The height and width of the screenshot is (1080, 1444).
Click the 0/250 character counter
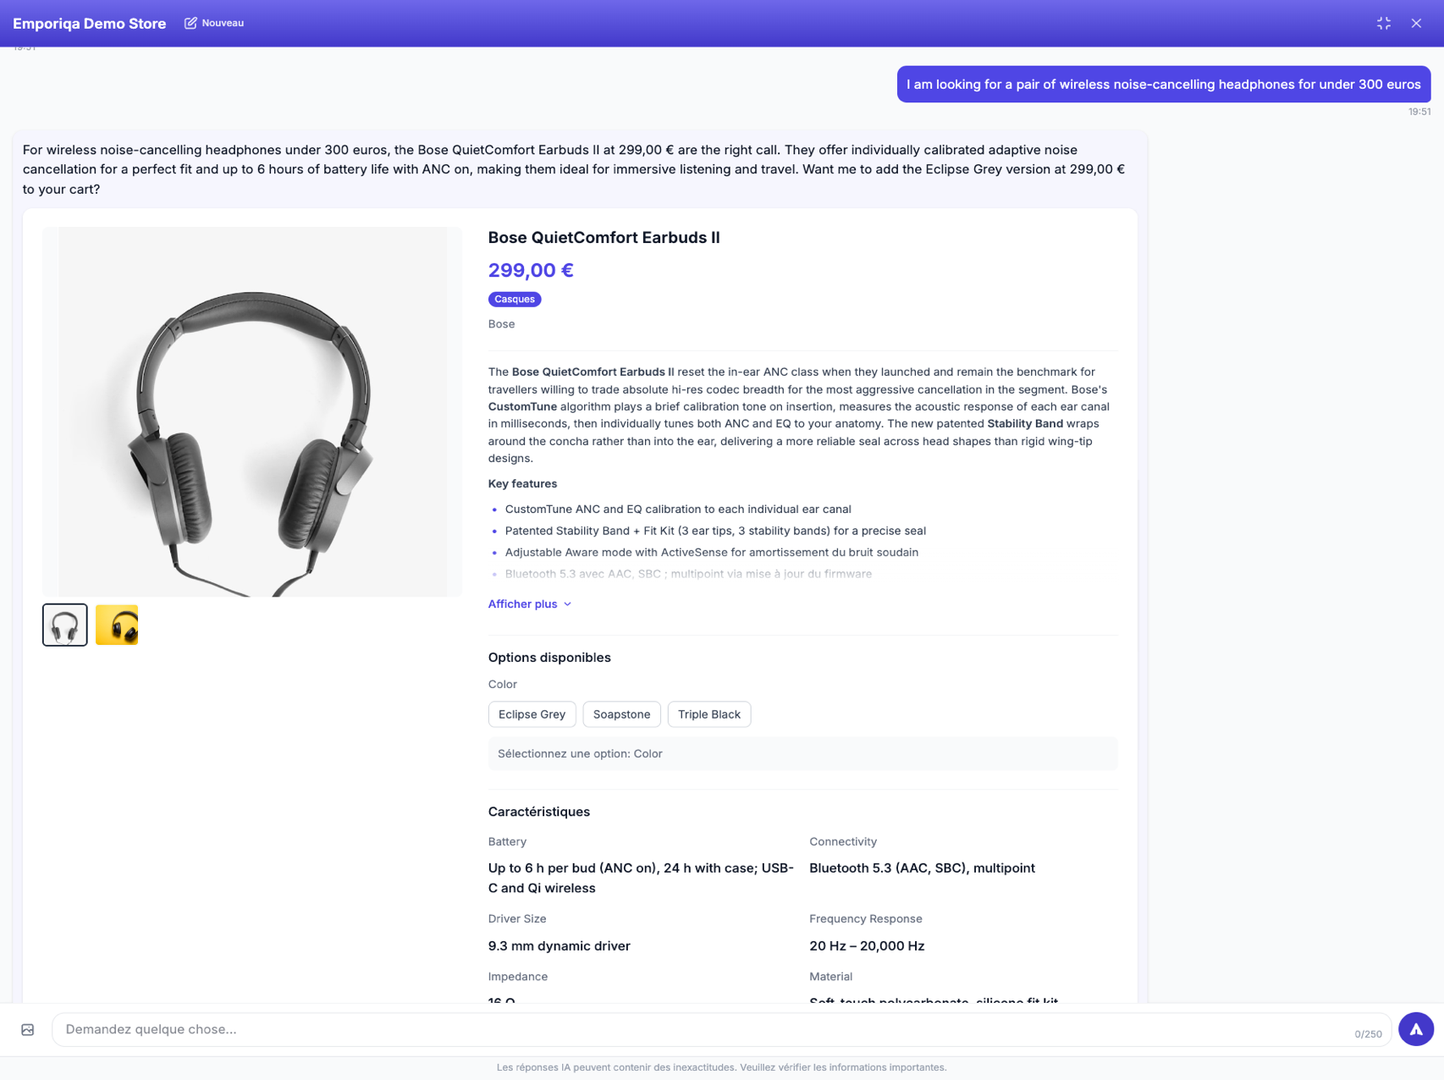(1368, 1034)
